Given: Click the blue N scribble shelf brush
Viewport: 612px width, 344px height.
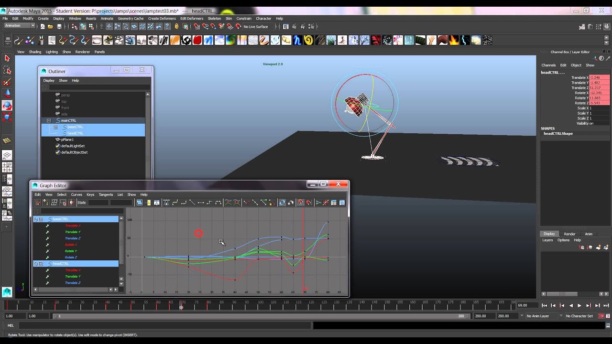Looking at the screenshot, I should pyautogui.click(x=297, y=41).
